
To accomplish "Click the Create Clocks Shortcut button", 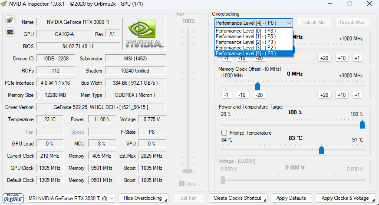I will 237,198.
